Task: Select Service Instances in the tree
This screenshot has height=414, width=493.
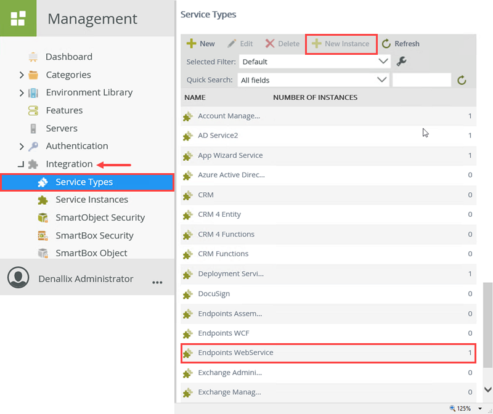Action: tap(92, 200)
